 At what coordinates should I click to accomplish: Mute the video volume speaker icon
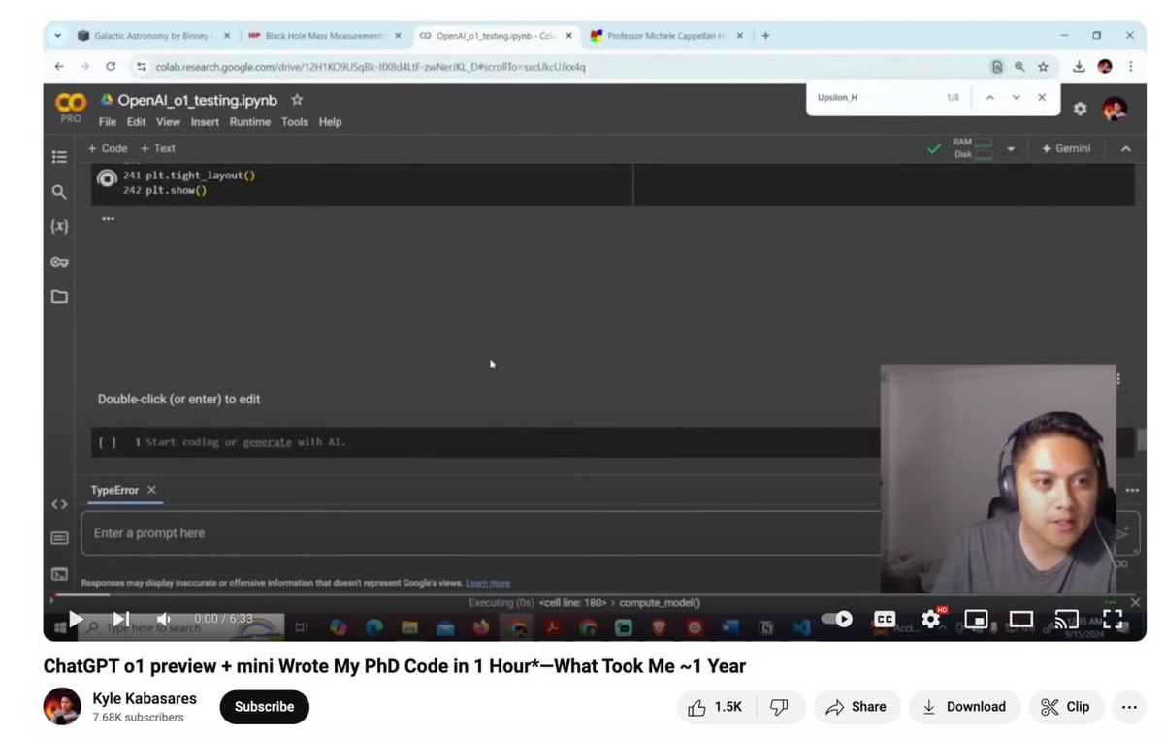pyautogui.click(x=164, y=619)
